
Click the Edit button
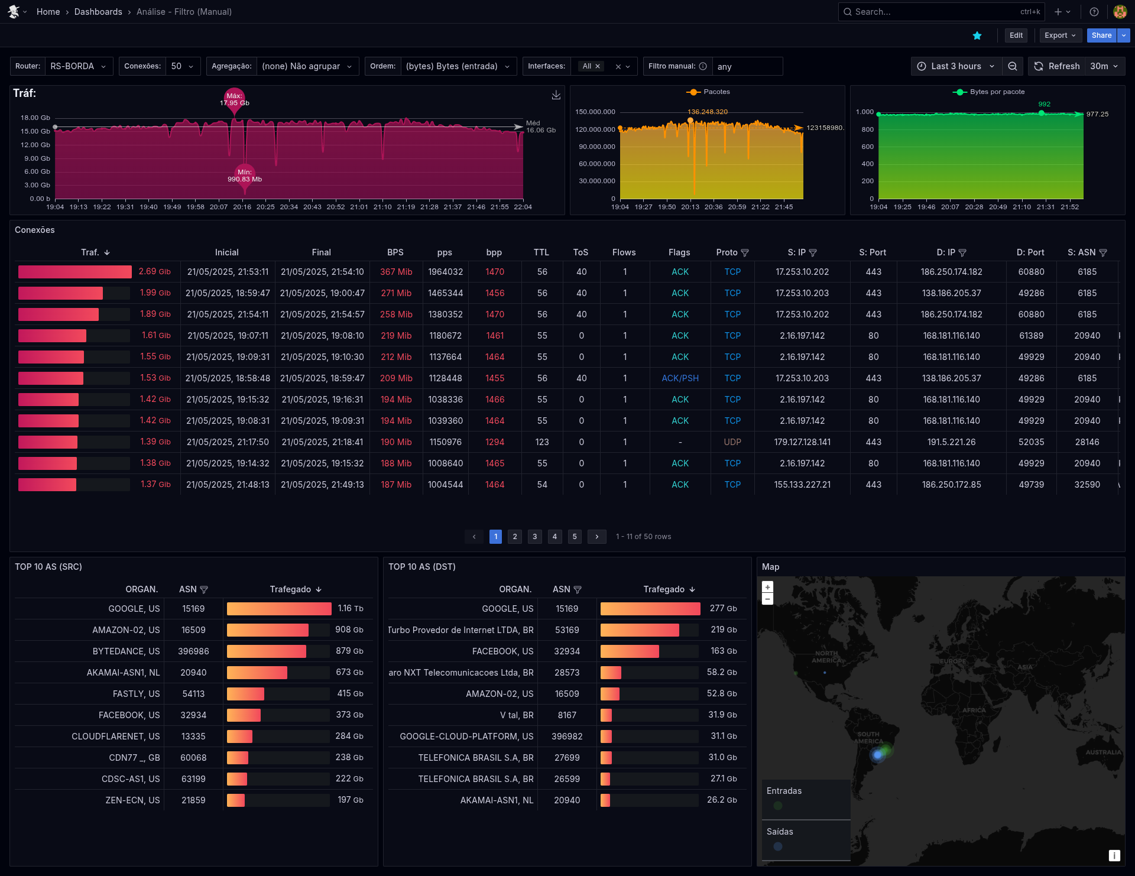point(1016,35)
